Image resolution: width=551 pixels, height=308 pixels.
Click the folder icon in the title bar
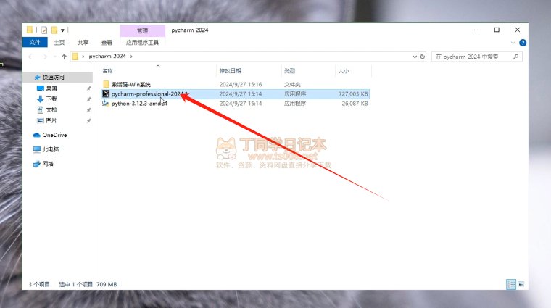(x=30, y=30)
